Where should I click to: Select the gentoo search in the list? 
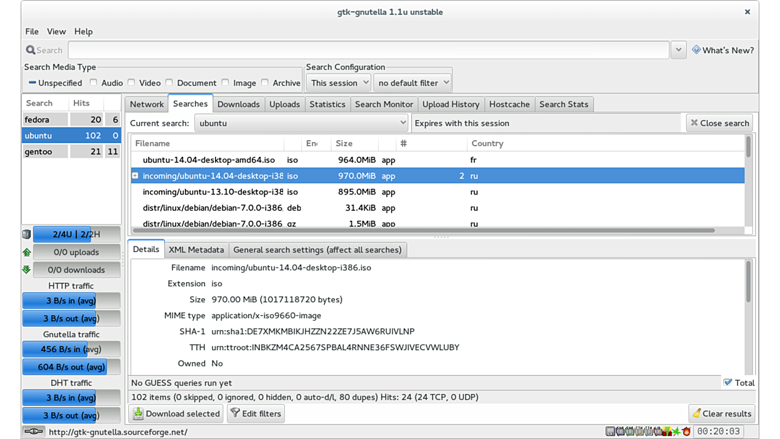tap(39, 151)
